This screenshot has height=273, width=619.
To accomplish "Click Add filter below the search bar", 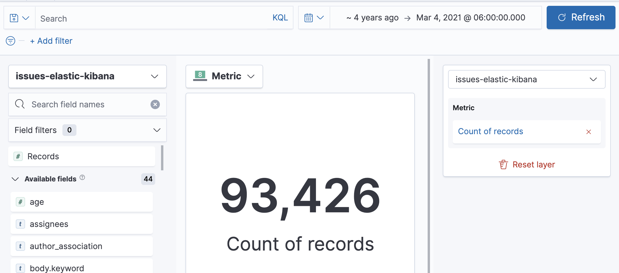I will coord(51,41).
